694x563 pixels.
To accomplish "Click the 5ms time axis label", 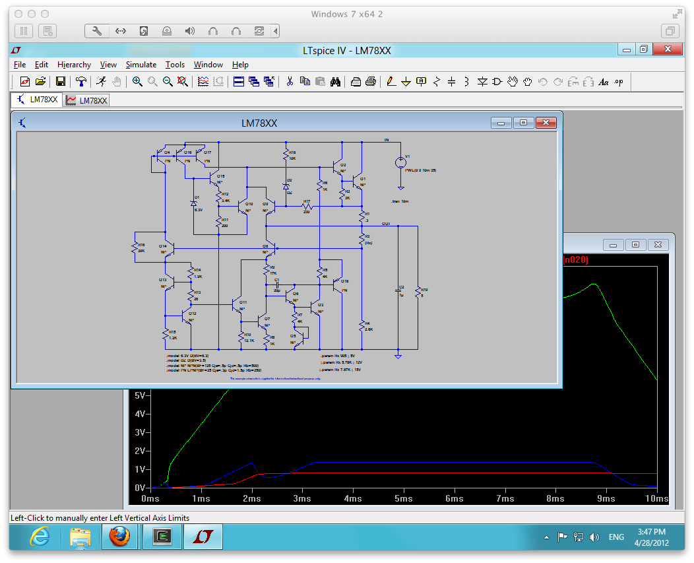I will point(404,499).
